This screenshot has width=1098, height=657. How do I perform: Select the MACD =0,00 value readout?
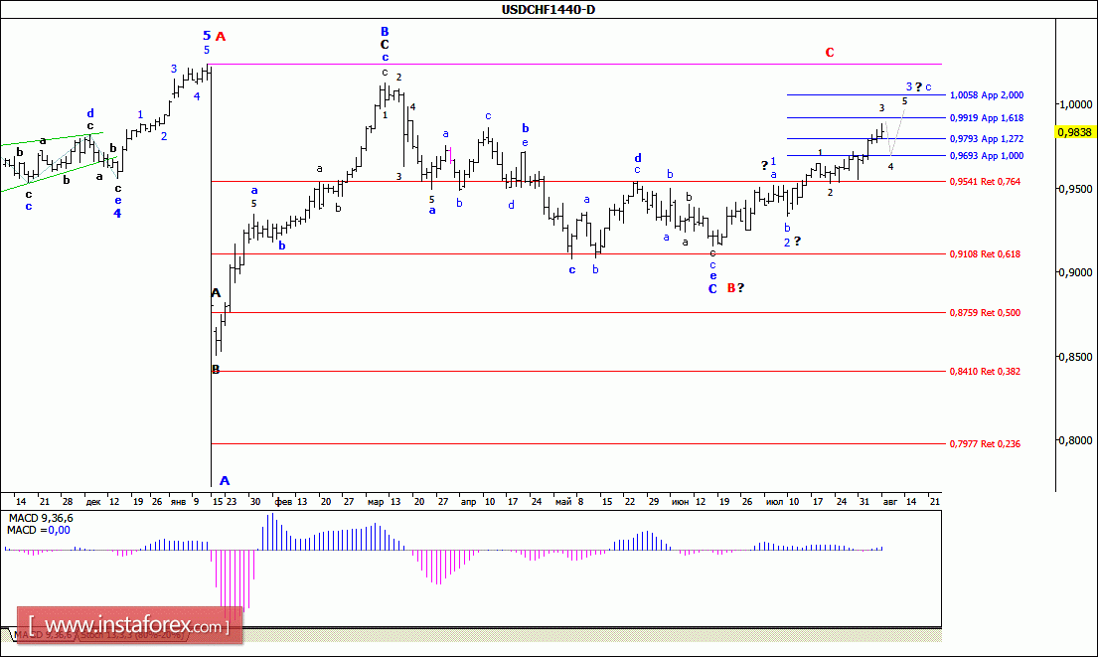[39, 530]
